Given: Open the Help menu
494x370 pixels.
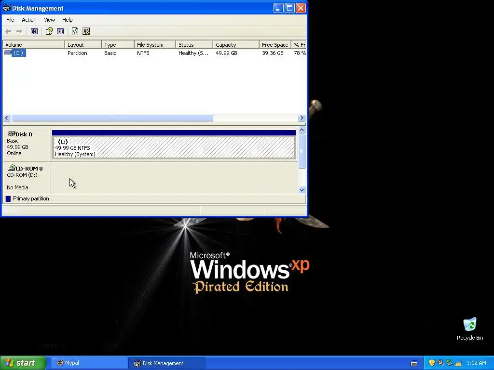Looking at the screenshot, I should (67, 19).
